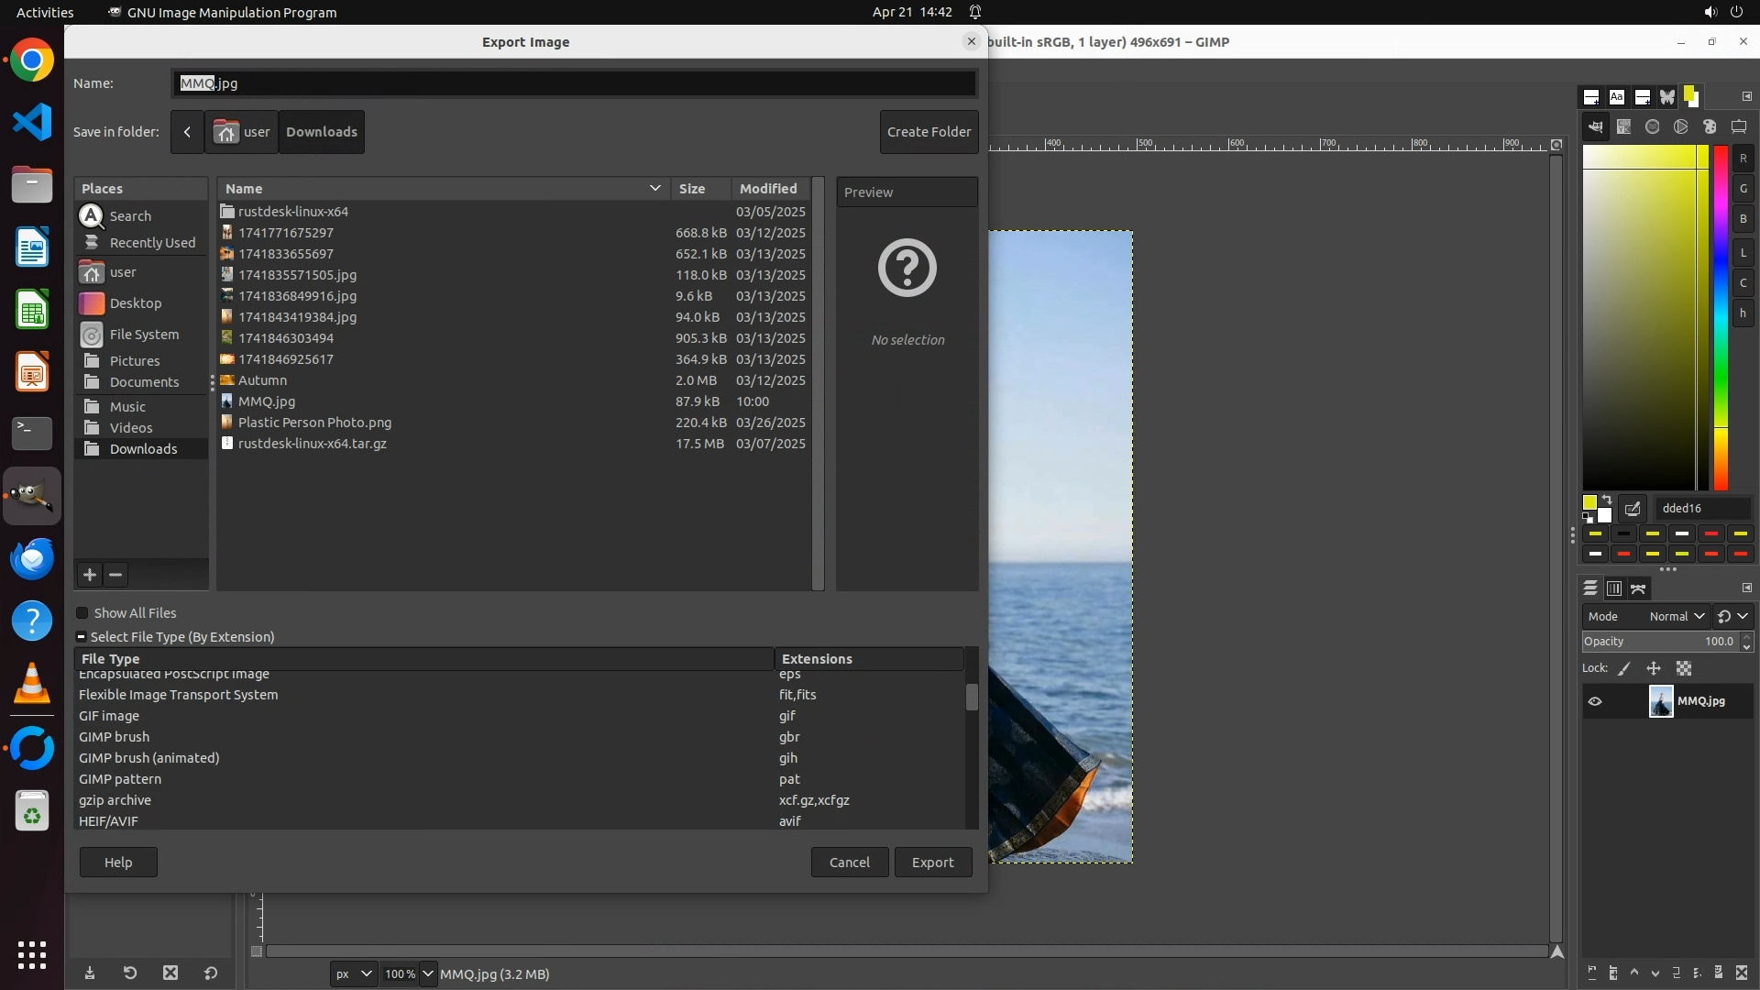Open the px unit dropdown
This screenshot has width=1760, height=990.
pos(353,973)
